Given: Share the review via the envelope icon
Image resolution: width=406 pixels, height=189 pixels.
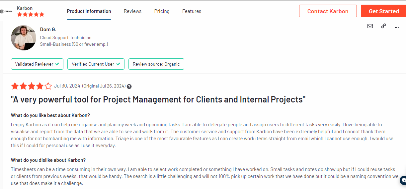Looking at the screenshot, I should point(370,26).
